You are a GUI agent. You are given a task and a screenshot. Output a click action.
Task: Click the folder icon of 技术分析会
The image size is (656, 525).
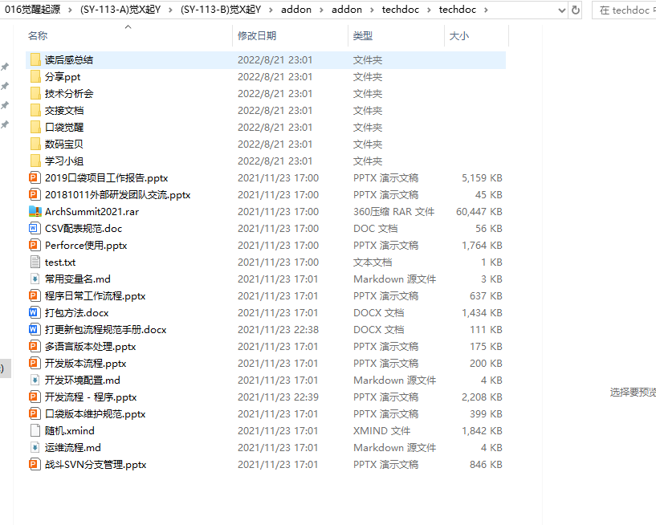coord(35,93)
